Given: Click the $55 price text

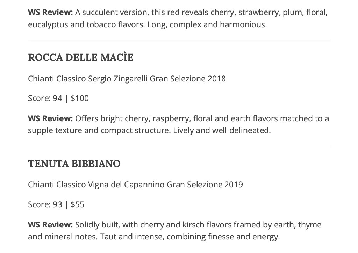Looking at the screenshot, I should 77,204.
